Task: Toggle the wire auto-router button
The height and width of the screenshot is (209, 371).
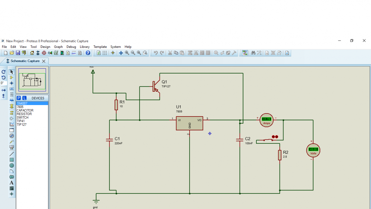Action: pyautogui.click(x=245, y=53)
